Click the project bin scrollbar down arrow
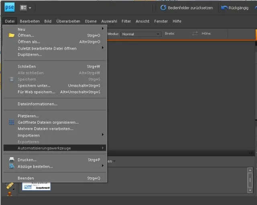Viewport: 257px width, 205px height. coord(250,190)
